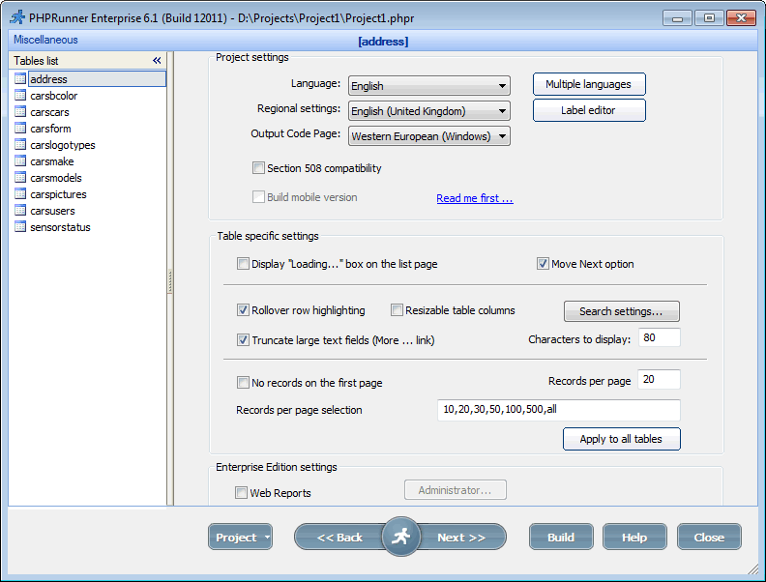Screen dimensions: 766x582
Task: Click the carslogotypes table icon
Action: pyautogui.click(x=20, y=144)
